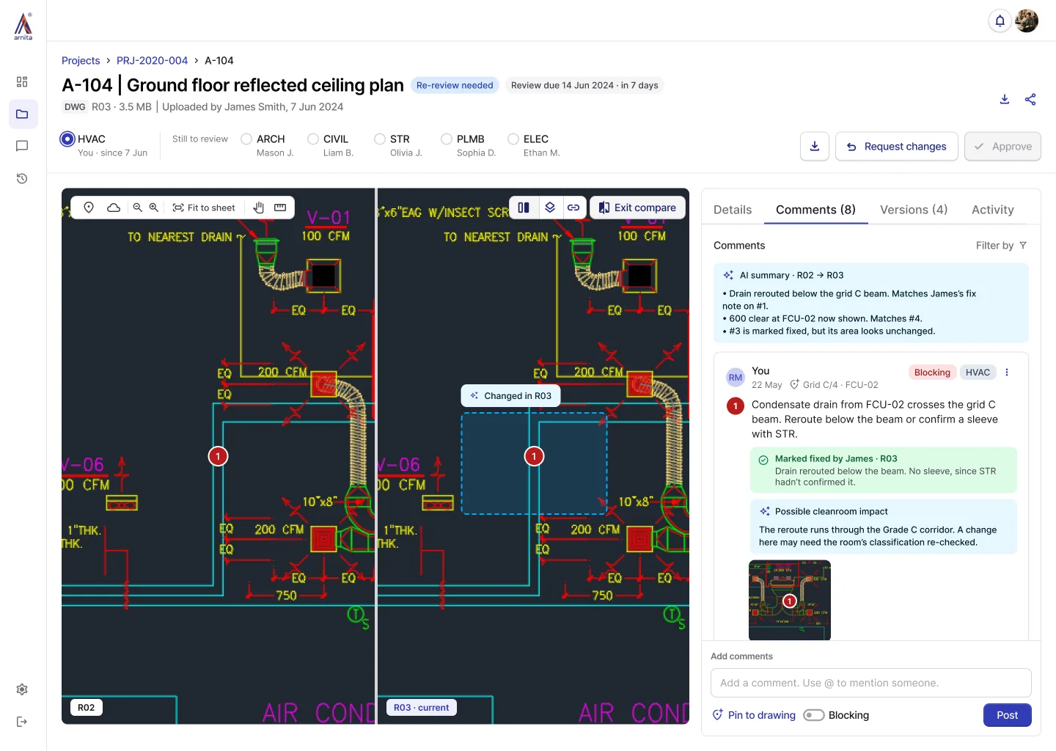Post the comment
Screen dimensions: 1056x751
pyautogui.click(x=1007, y=715)
